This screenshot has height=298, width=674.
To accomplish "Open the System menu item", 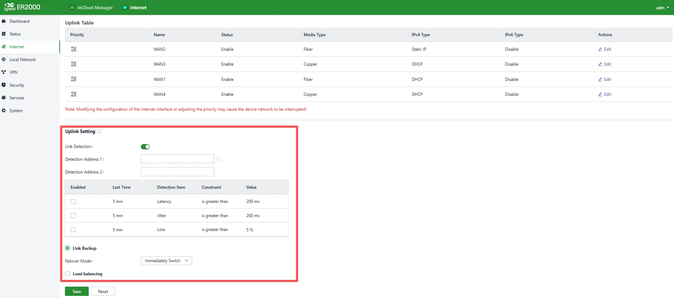I will click(30, 111).
